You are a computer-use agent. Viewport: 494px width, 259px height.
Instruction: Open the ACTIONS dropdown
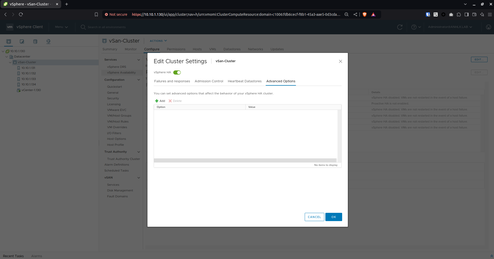158,41
